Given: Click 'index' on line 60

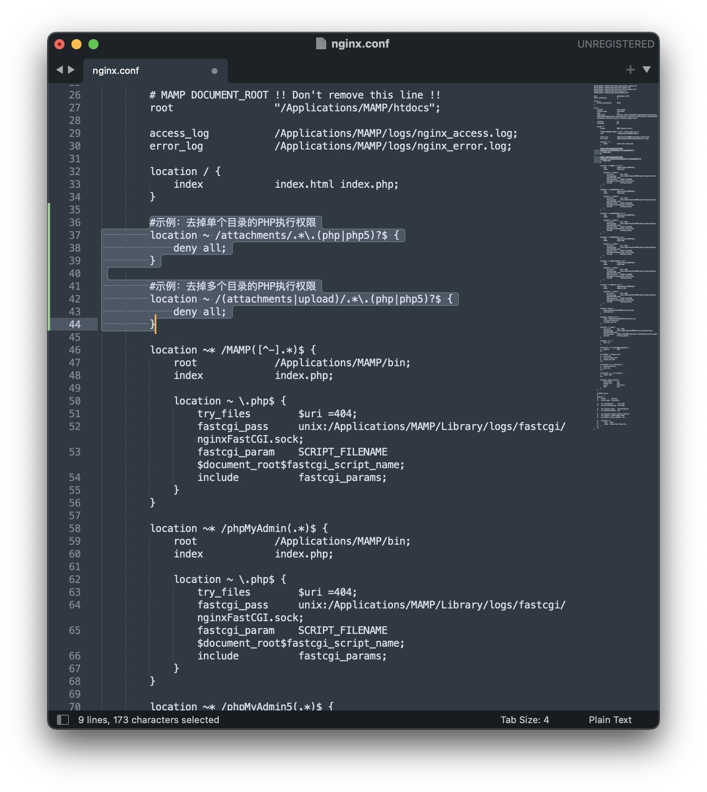Looking at the screenshot, I should point(188,554).
